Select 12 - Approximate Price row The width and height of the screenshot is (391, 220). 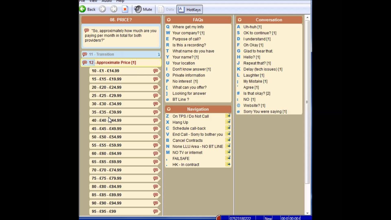(121, 62)
